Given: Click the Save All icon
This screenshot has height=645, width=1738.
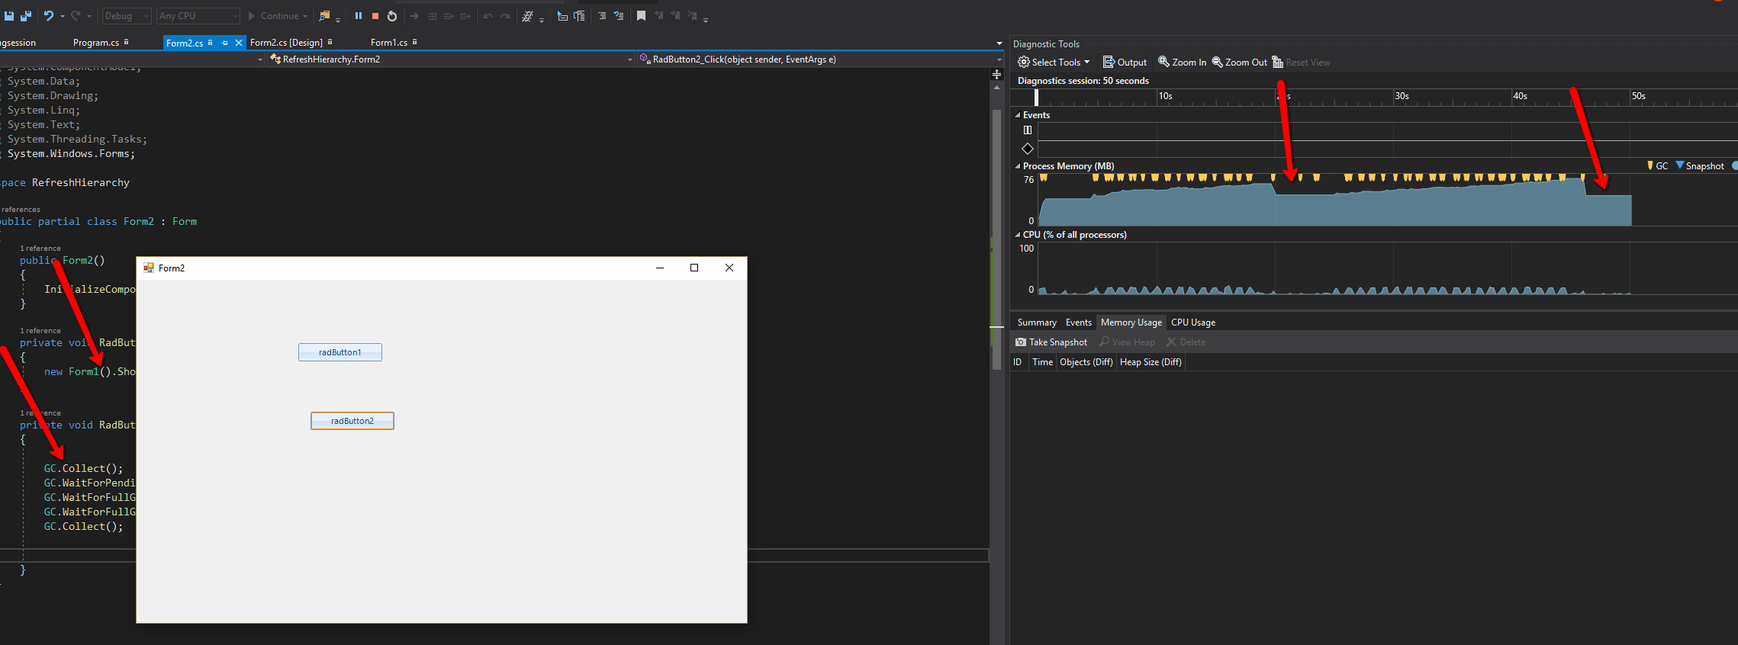Looking at the screenshot, I should pos(25,16).
